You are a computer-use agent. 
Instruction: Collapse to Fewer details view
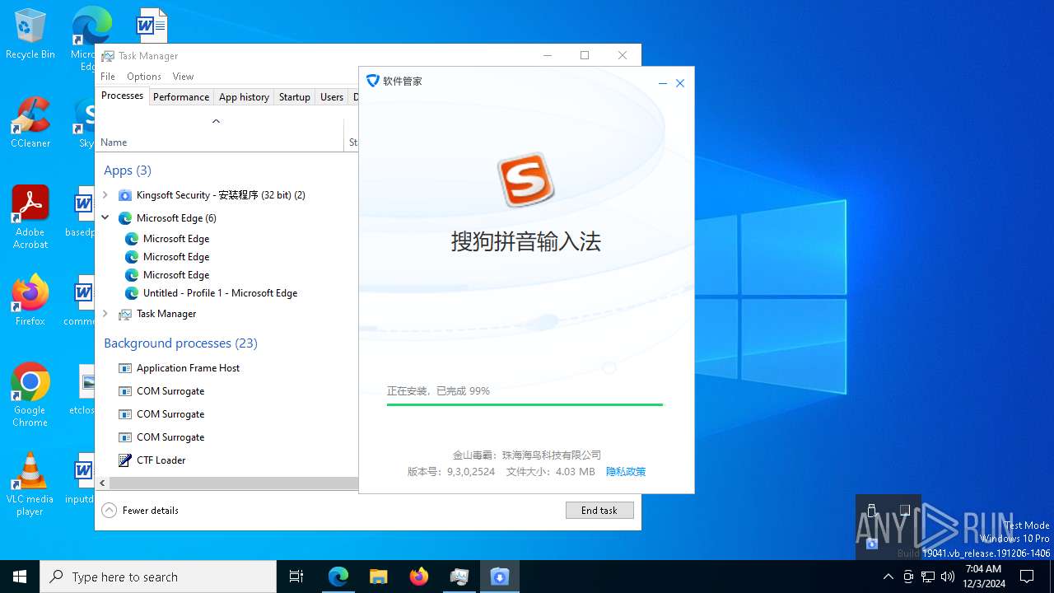coord(140,511)
